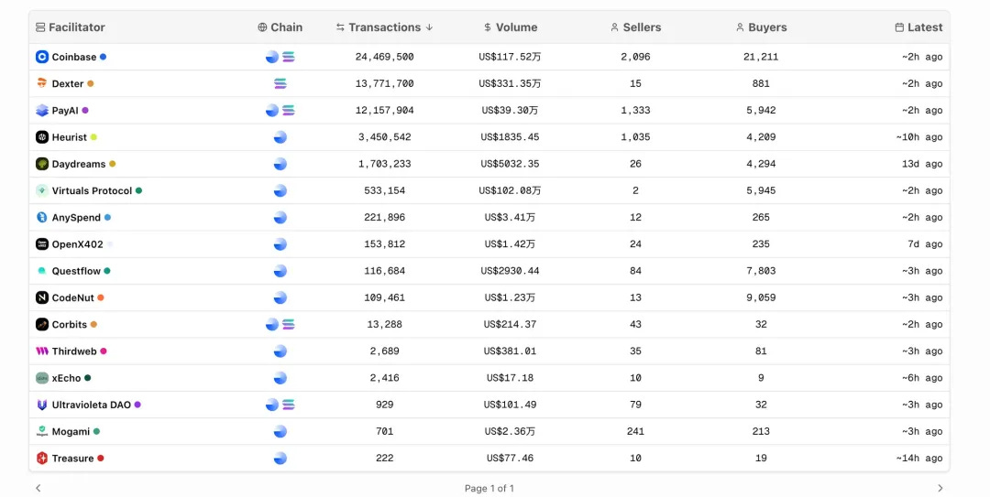Viewport: 990px width, 497px height.
Task: Click the latest value ~14h ago
Action: point(919,459)
